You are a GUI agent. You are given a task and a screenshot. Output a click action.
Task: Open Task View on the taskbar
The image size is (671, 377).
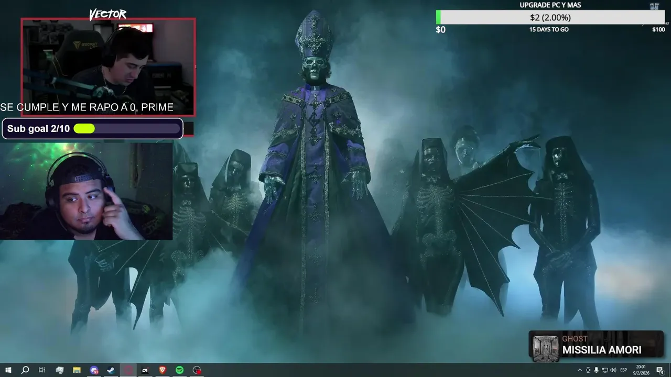[x=42, y=370]
